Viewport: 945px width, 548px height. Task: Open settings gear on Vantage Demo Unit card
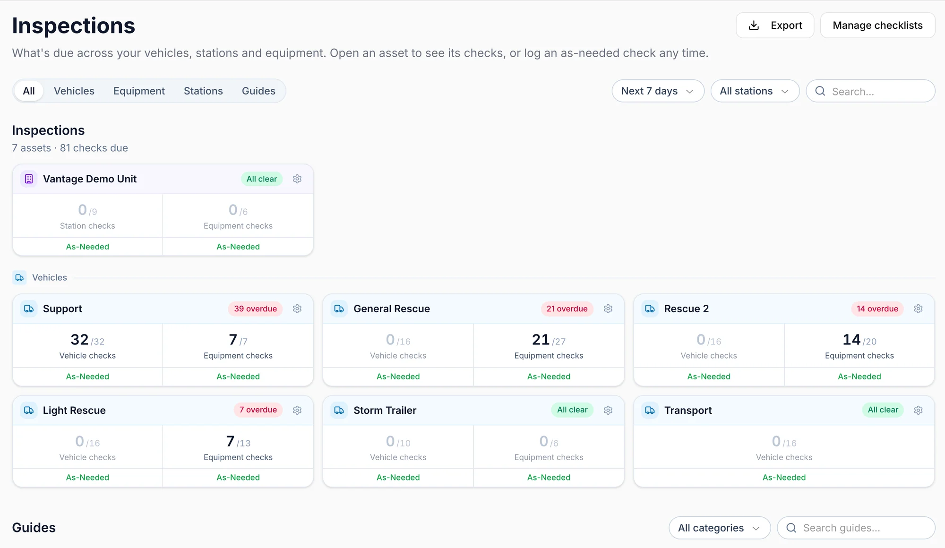point(297,179)
